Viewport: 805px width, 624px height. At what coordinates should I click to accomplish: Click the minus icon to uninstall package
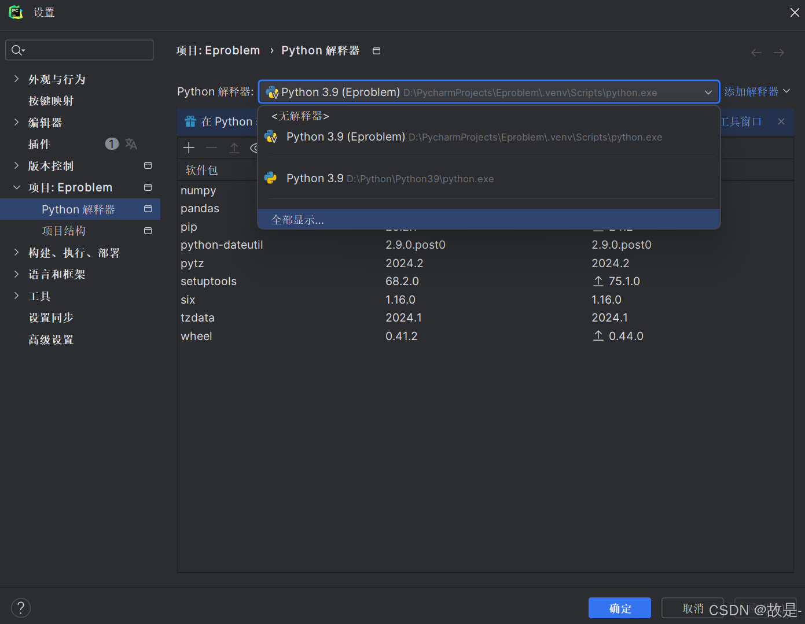[211, 148]
